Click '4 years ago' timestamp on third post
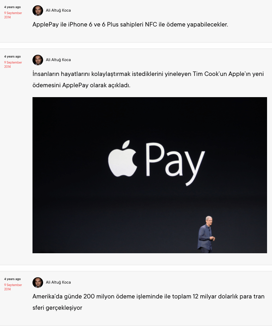Image resolution: width=272 pixels, height=326 pixels. (x=12, y=279)
